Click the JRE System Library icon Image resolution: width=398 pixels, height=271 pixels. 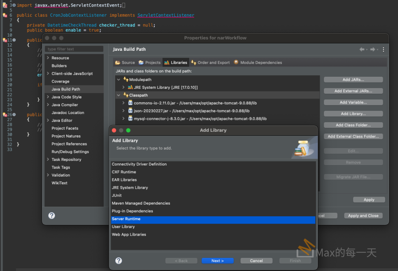tap(130, 88)
